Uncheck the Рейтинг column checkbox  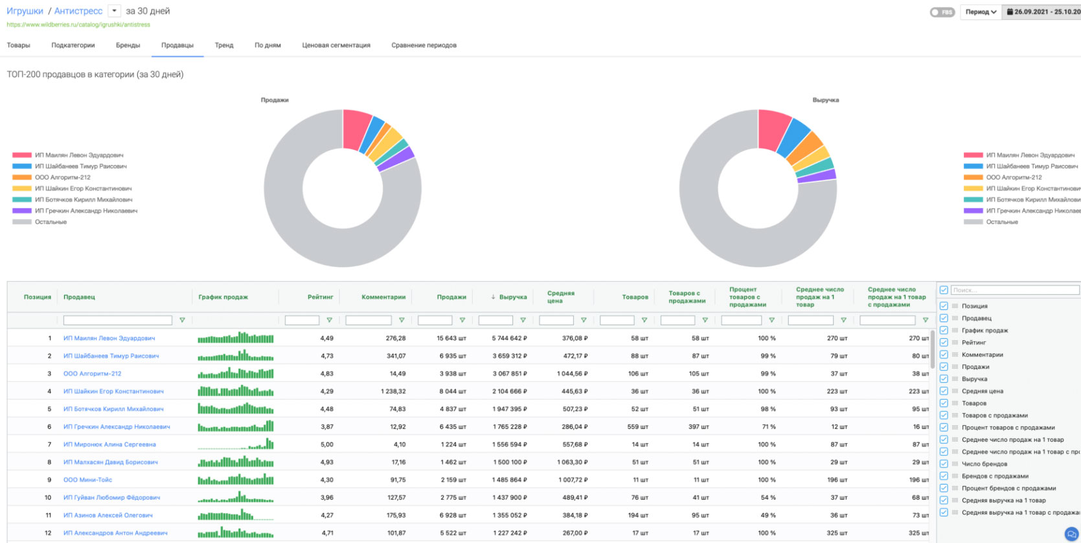(x=944, y=342)
